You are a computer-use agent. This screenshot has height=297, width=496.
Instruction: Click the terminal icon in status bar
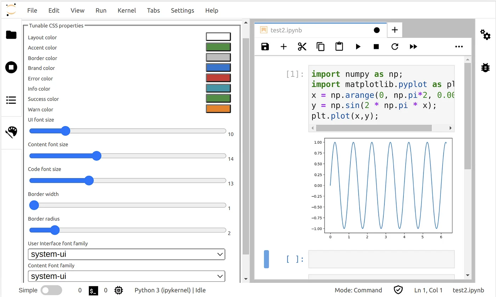point(94,290)
